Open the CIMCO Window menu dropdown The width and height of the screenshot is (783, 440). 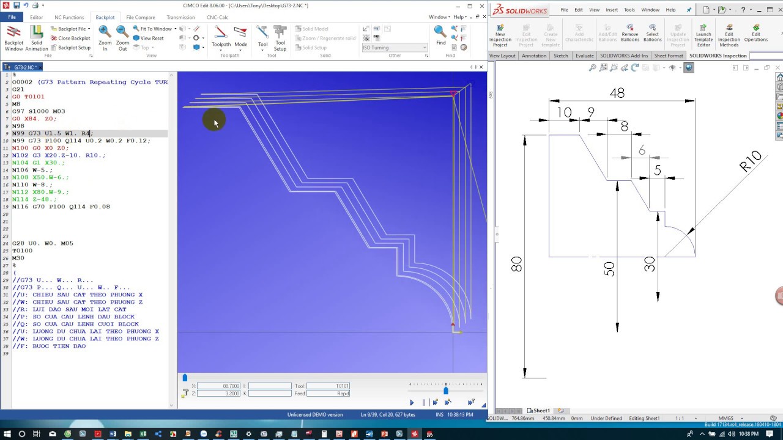[x=439, y=17]
